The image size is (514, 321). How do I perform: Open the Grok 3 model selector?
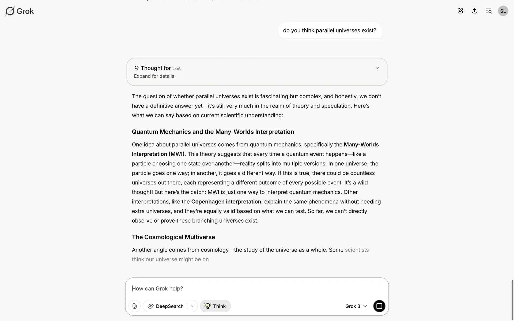356,306
